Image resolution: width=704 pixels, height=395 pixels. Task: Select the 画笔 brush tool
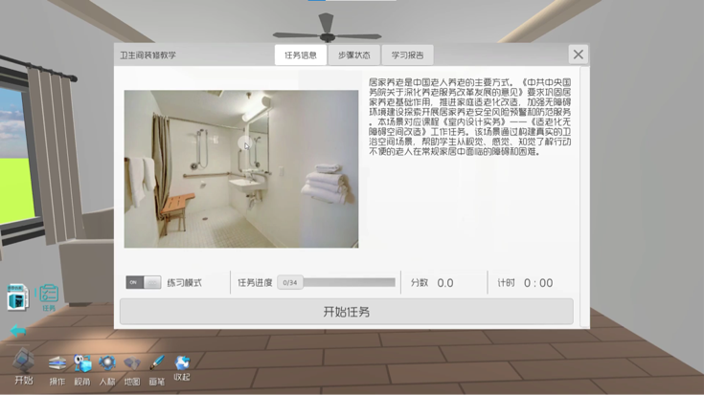(x=157, y=363)
